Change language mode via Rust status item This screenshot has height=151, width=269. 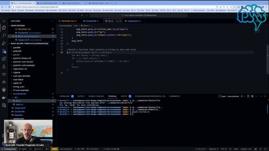(236, 149)
